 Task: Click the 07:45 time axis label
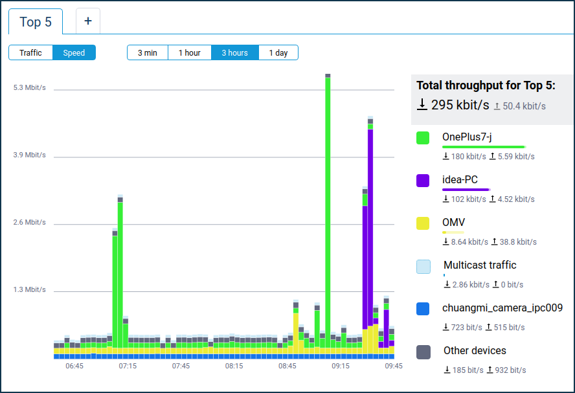click(x=181, y=366)
